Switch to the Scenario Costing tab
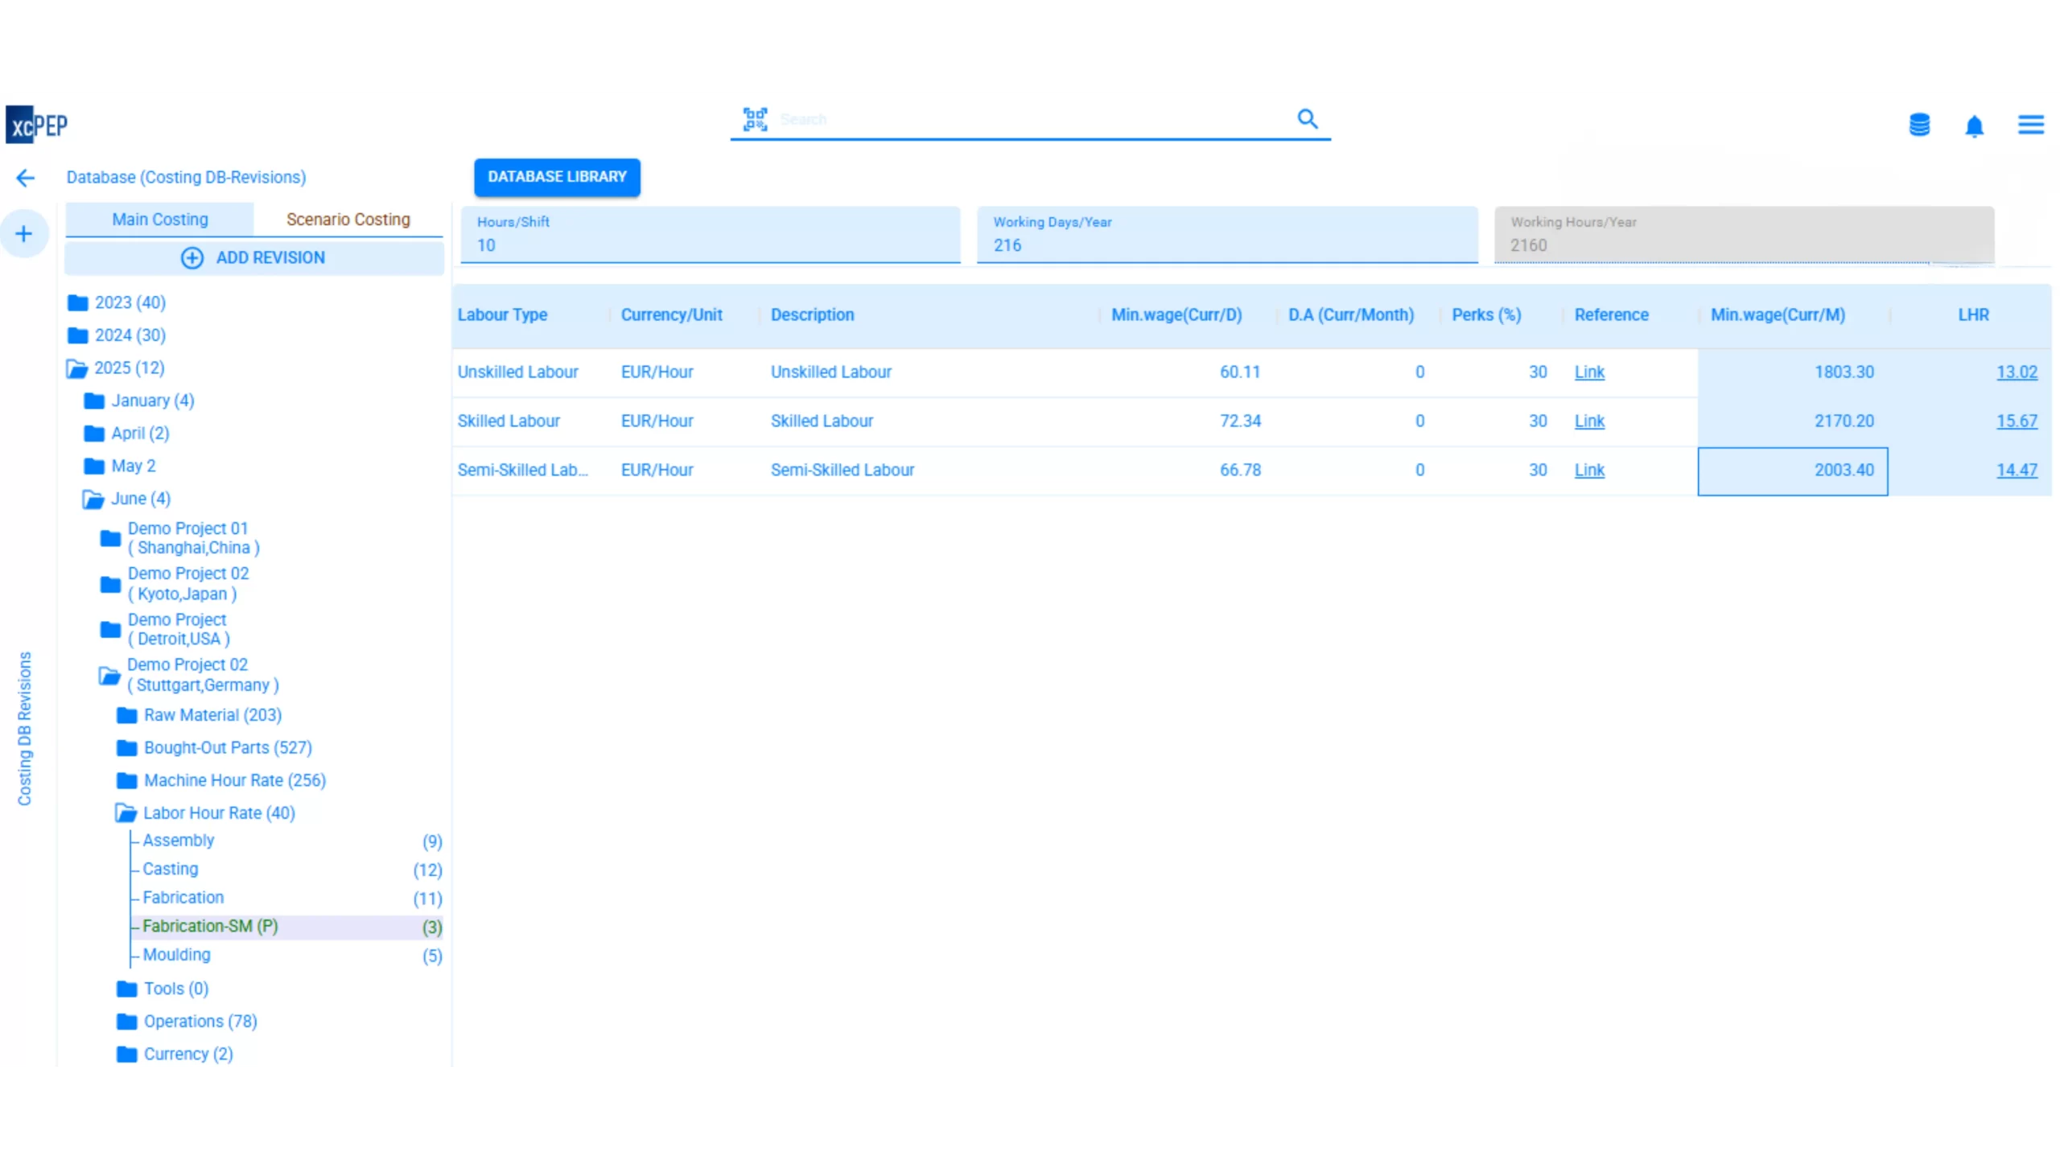Viewport: 2060px width, 1160px height. click(348, 220)
